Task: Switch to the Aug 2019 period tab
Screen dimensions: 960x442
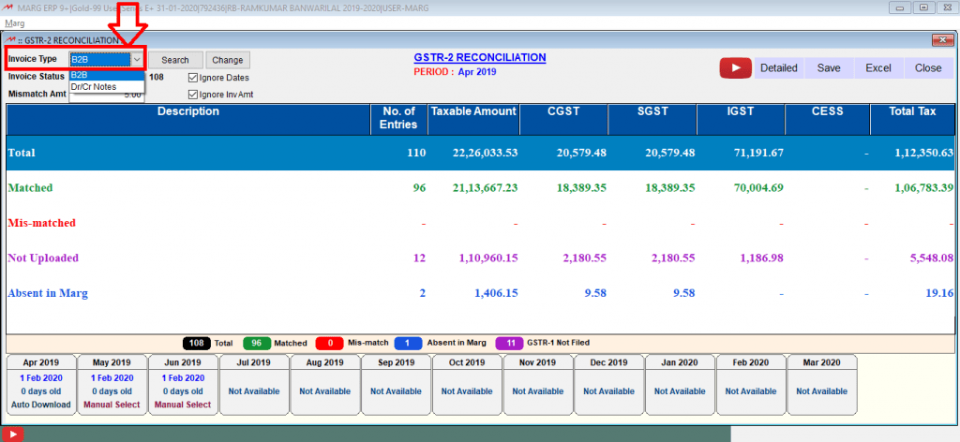Action: (325, 383)
